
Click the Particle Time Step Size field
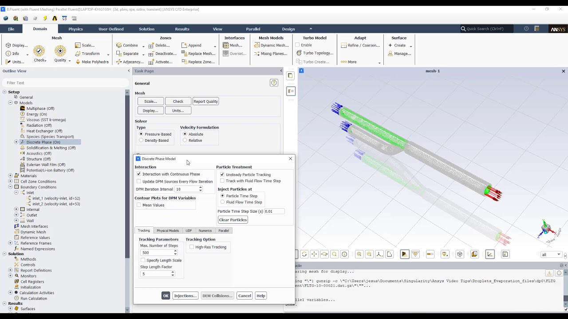[274, 211]
